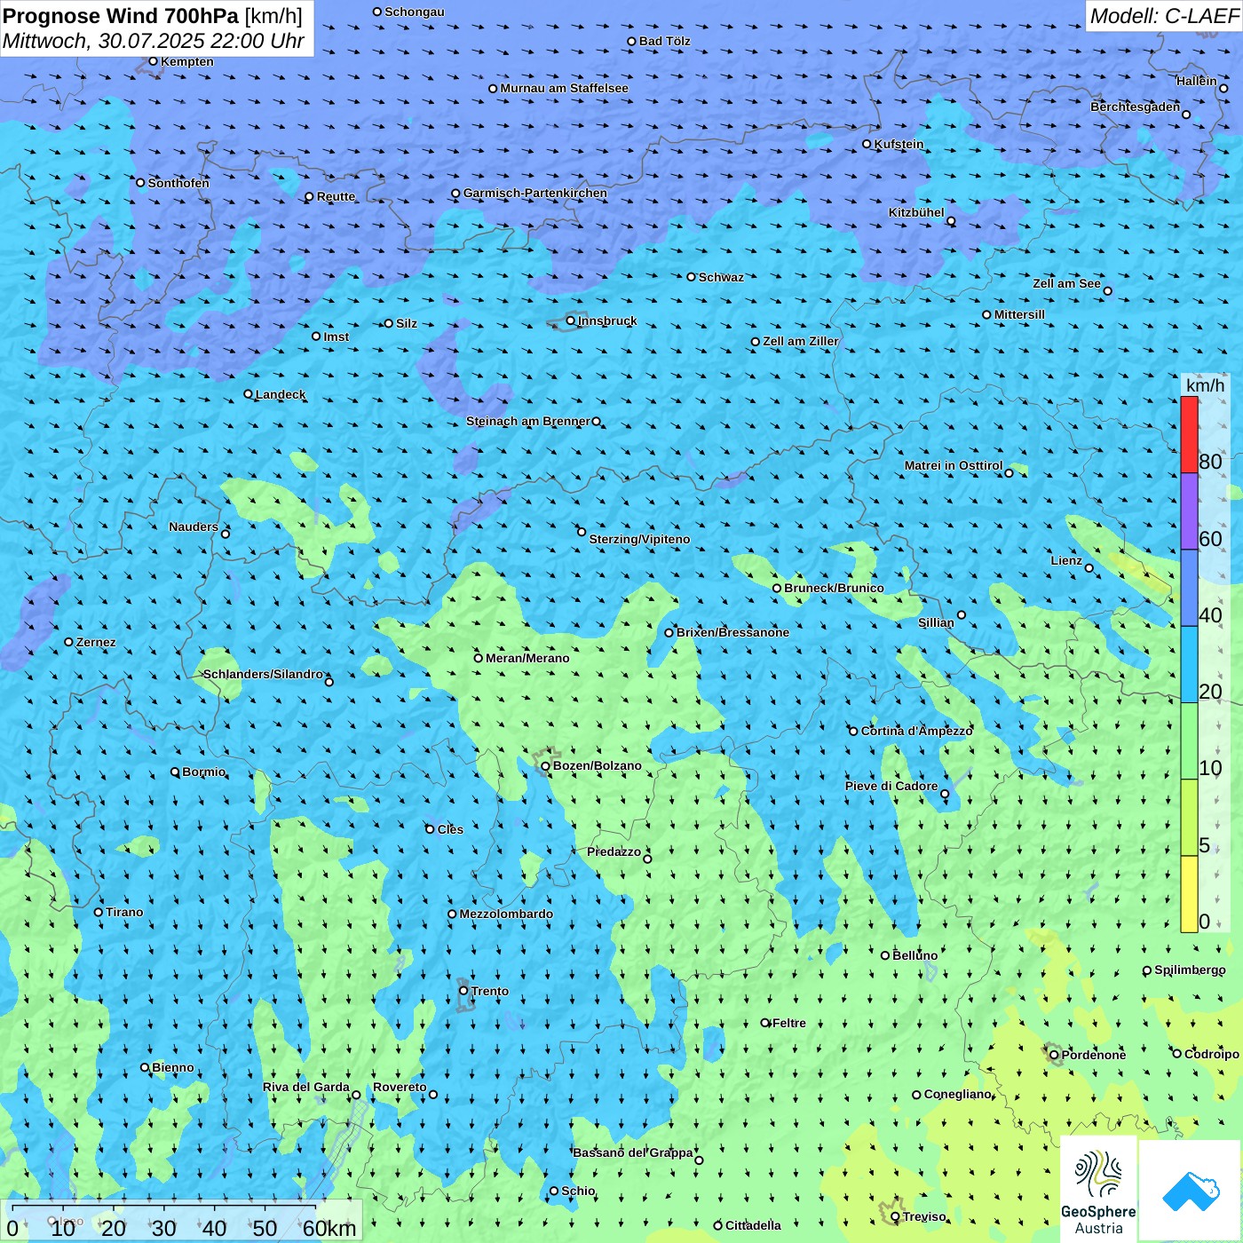Click the 'Bad Tölz' label
The image size is (1243, 1243).
[x=665, y=41]
